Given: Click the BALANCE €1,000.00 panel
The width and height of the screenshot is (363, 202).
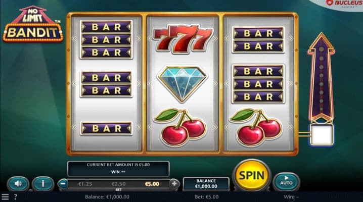Looking at the screenshot, I should pos(206,184).
